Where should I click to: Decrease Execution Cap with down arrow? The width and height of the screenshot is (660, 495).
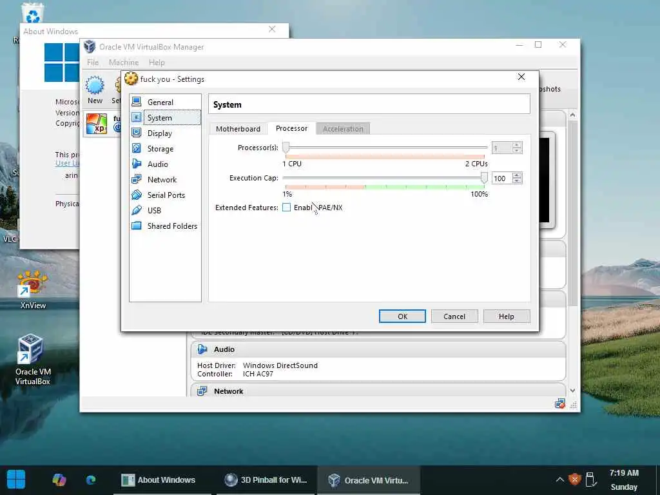[517, 181]
